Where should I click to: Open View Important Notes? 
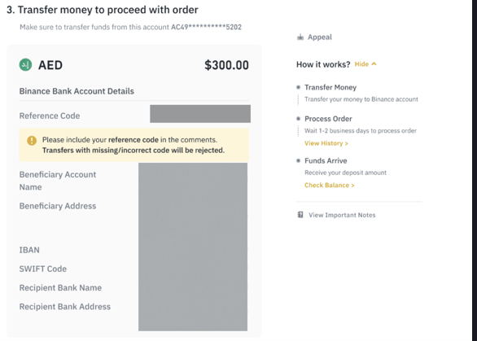[x=342, y=215]
